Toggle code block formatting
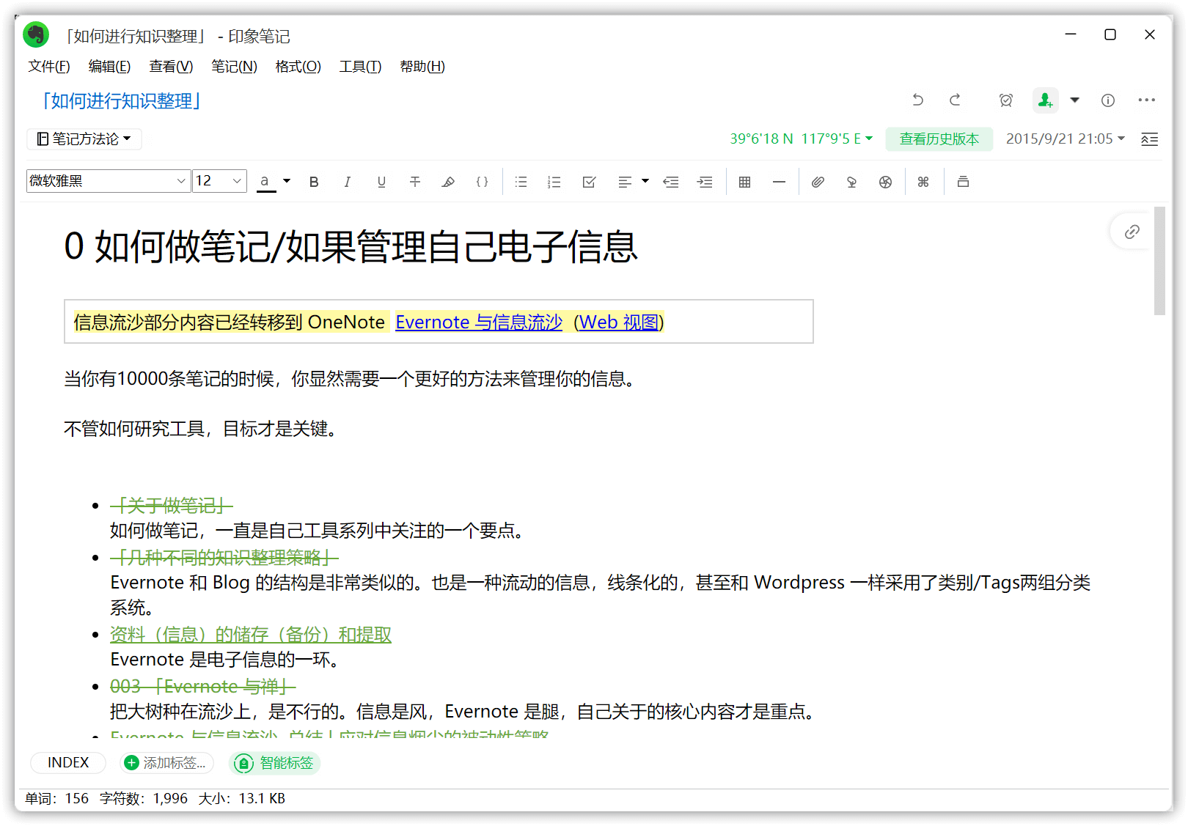The height and width of the screenshot is (826, 1188). pyautogui.click(x=482, y=182)
